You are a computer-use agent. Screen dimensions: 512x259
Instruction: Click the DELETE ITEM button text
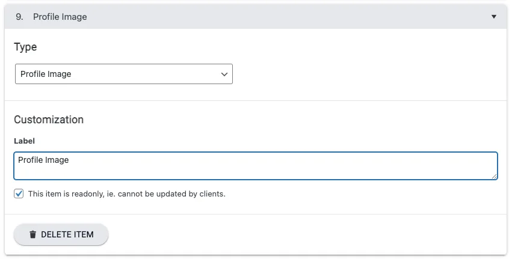67,234
